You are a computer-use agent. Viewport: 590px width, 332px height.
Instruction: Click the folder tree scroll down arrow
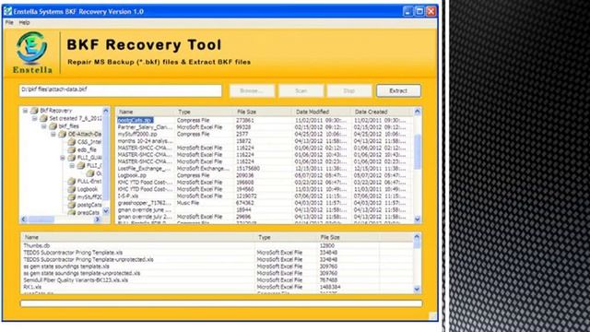[x=106, y=211]
